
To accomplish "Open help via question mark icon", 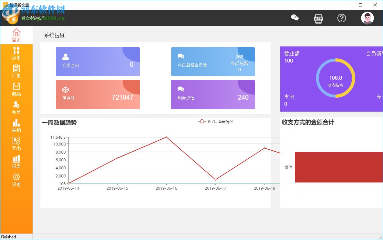I will point(341,18).
